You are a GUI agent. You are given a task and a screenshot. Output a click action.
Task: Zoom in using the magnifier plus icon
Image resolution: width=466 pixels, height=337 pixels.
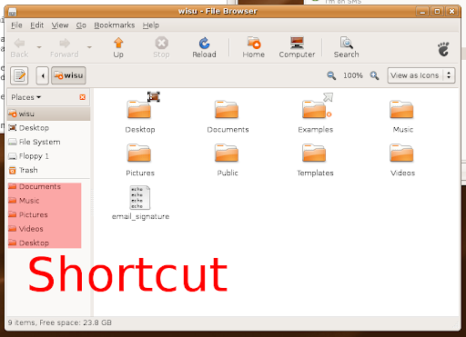pos(374,75)
